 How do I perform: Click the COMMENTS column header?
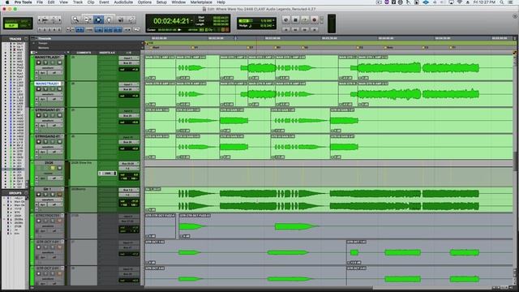pyautogui.click(x=84, y=52)
